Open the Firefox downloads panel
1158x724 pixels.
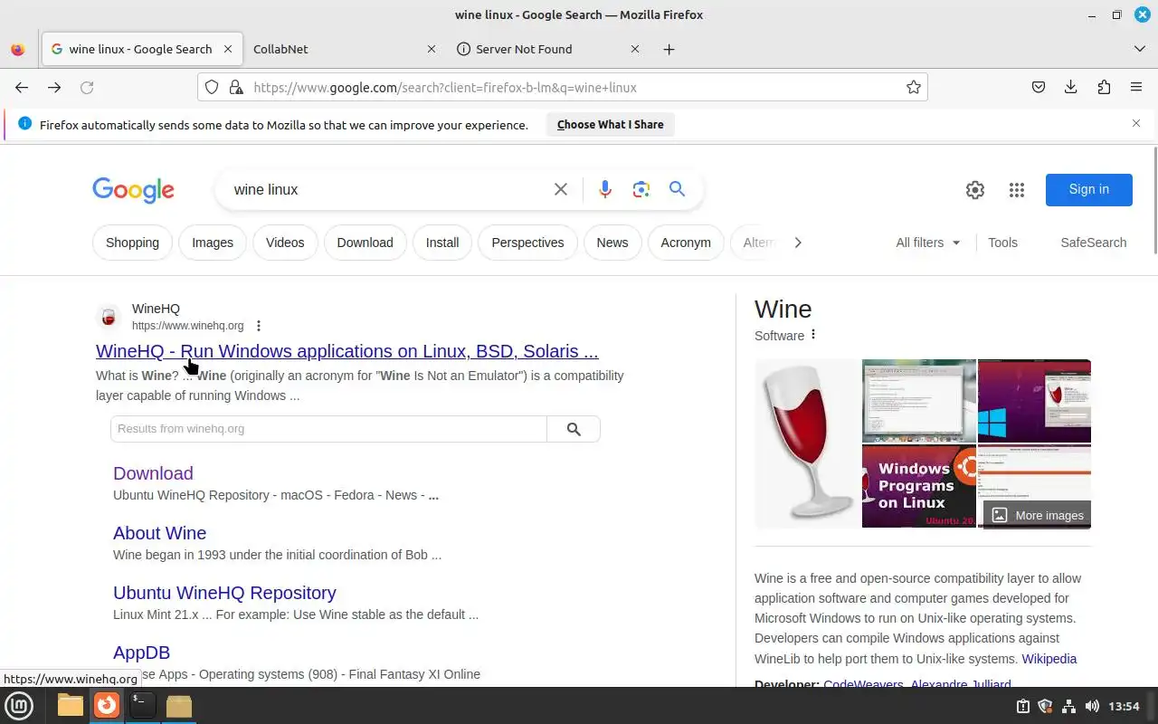point(1071,87)
